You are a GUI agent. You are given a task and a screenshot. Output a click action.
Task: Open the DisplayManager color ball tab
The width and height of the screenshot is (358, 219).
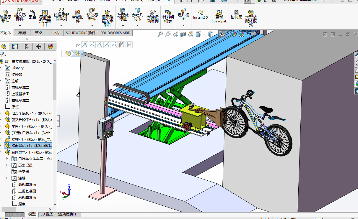[50, 47]
